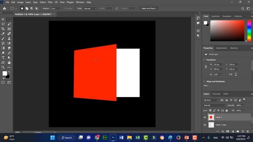The image size is (253, 142).
Task: Open the Layer menu
Action: [28, 2]
